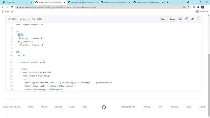Screen dimensions: 210x118
Task: Open the Privacy footer link
Action: [x=44, y=107]
